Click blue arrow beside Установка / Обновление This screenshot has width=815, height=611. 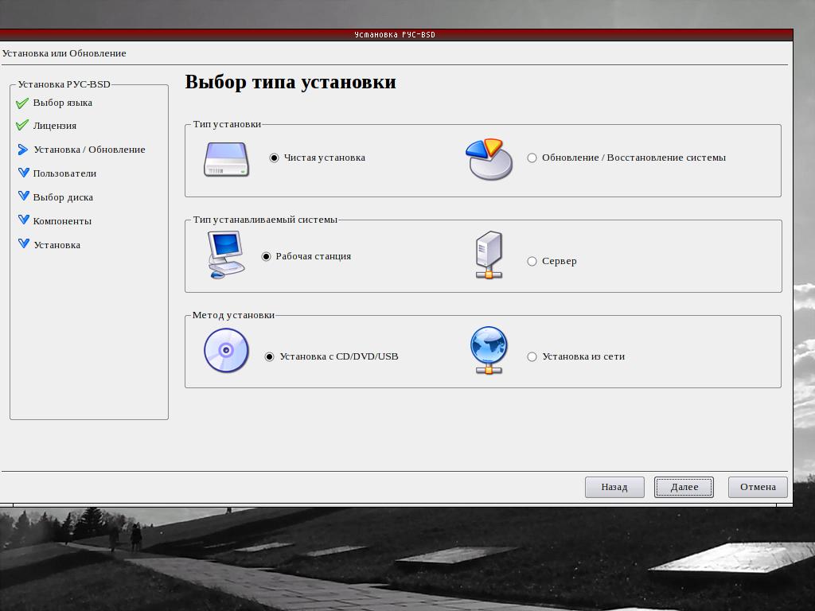click(23, 150)
